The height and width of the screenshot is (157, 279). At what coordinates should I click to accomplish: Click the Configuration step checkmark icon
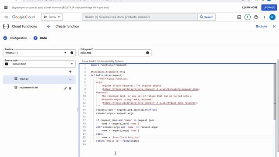(5, 38)
